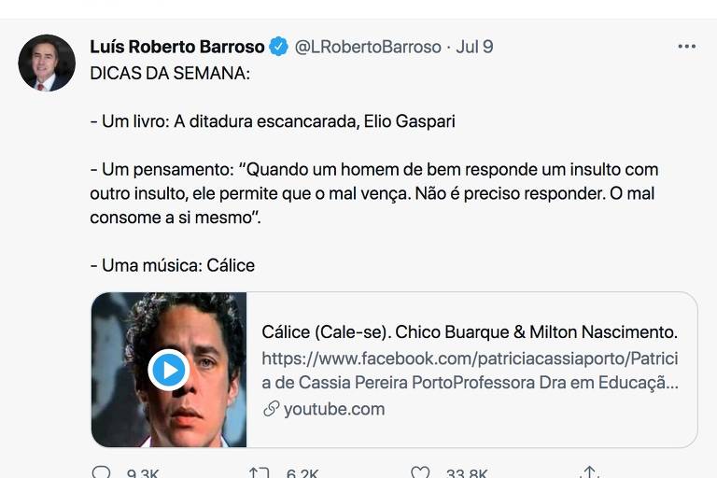This screenshot has width=717, height=478.
Task: Open the Luís Roberto Barroso profile name
Action: [x=177, y=47]
